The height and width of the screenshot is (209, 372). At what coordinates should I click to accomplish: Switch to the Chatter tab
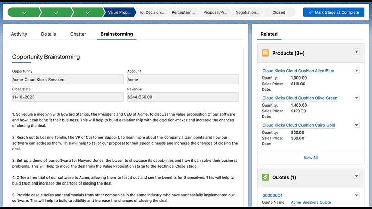click(78, 34)
